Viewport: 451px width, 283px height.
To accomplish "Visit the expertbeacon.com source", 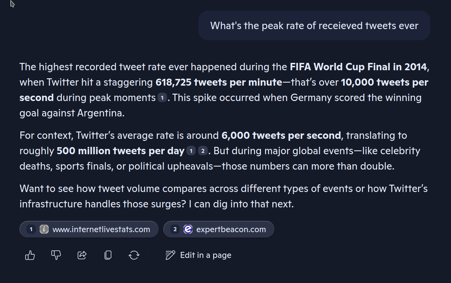I will [x=218, y=229].
